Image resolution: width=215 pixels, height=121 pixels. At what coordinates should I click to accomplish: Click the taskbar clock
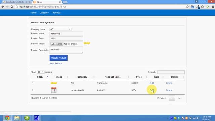(x=207, y=118)
